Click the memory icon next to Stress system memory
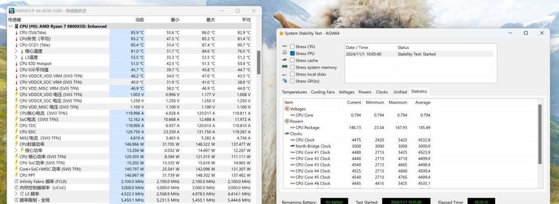This screenshot has width=559, height=204. [285, 67]
